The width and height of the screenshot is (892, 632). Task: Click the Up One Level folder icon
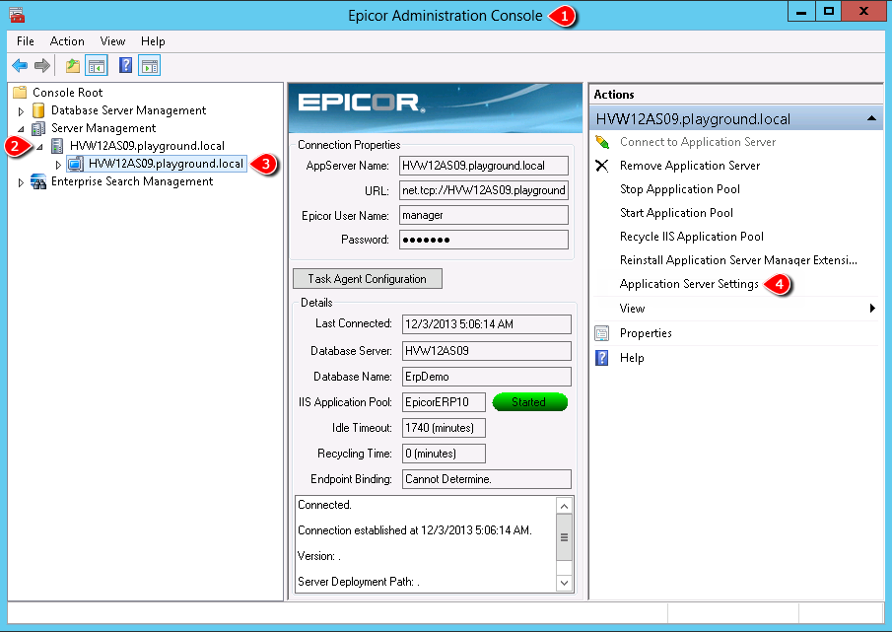point(72,65)
